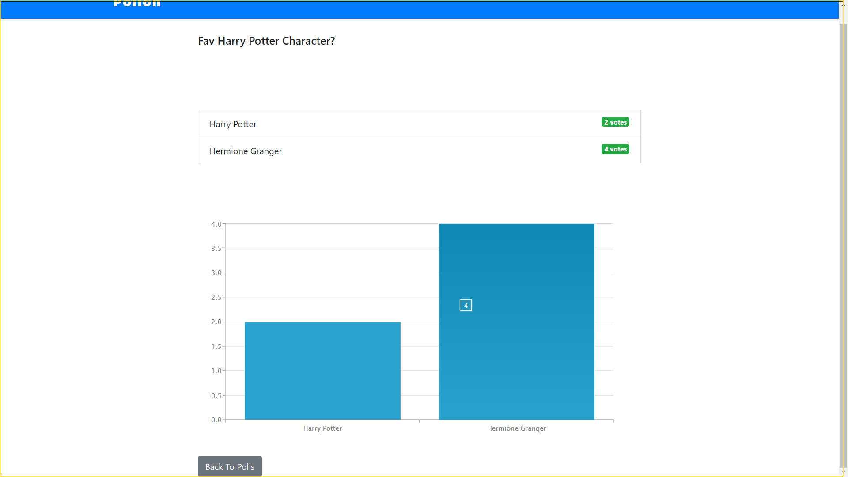Screen dimensions: 848x477
Task: Click the 0.0 y-axis tick label
Action: tap(216, 420)
